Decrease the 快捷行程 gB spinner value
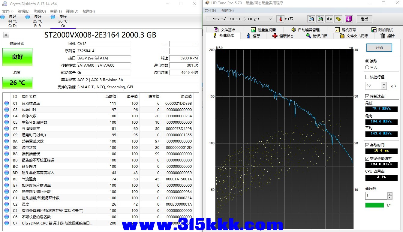 coord(384,87)
